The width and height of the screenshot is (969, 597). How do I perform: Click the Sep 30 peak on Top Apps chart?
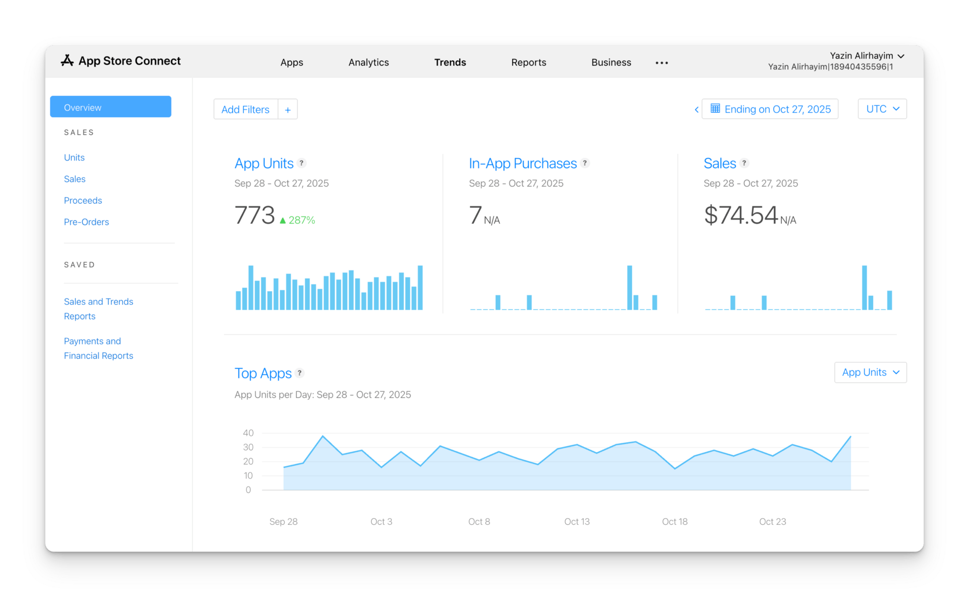coord(322,436)
